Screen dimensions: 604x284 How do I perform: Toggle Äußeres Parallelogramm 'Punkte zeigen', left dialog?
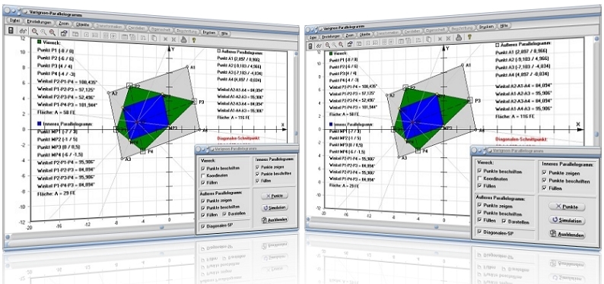coord(202,200)
